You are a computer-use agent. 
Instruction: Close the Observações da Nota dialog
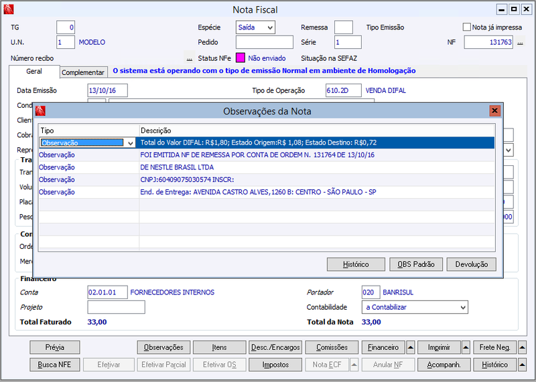tap(494, 110)
